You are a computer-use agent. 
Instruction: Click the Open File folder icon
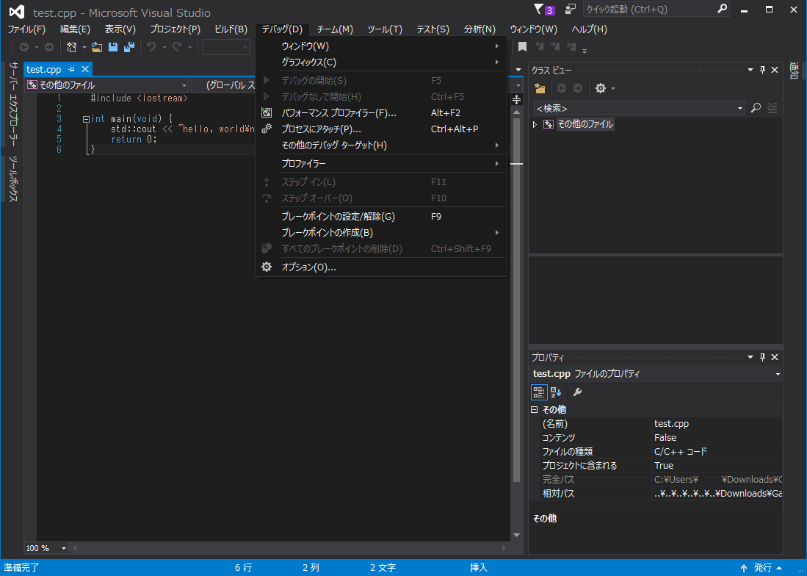(97, 47)
